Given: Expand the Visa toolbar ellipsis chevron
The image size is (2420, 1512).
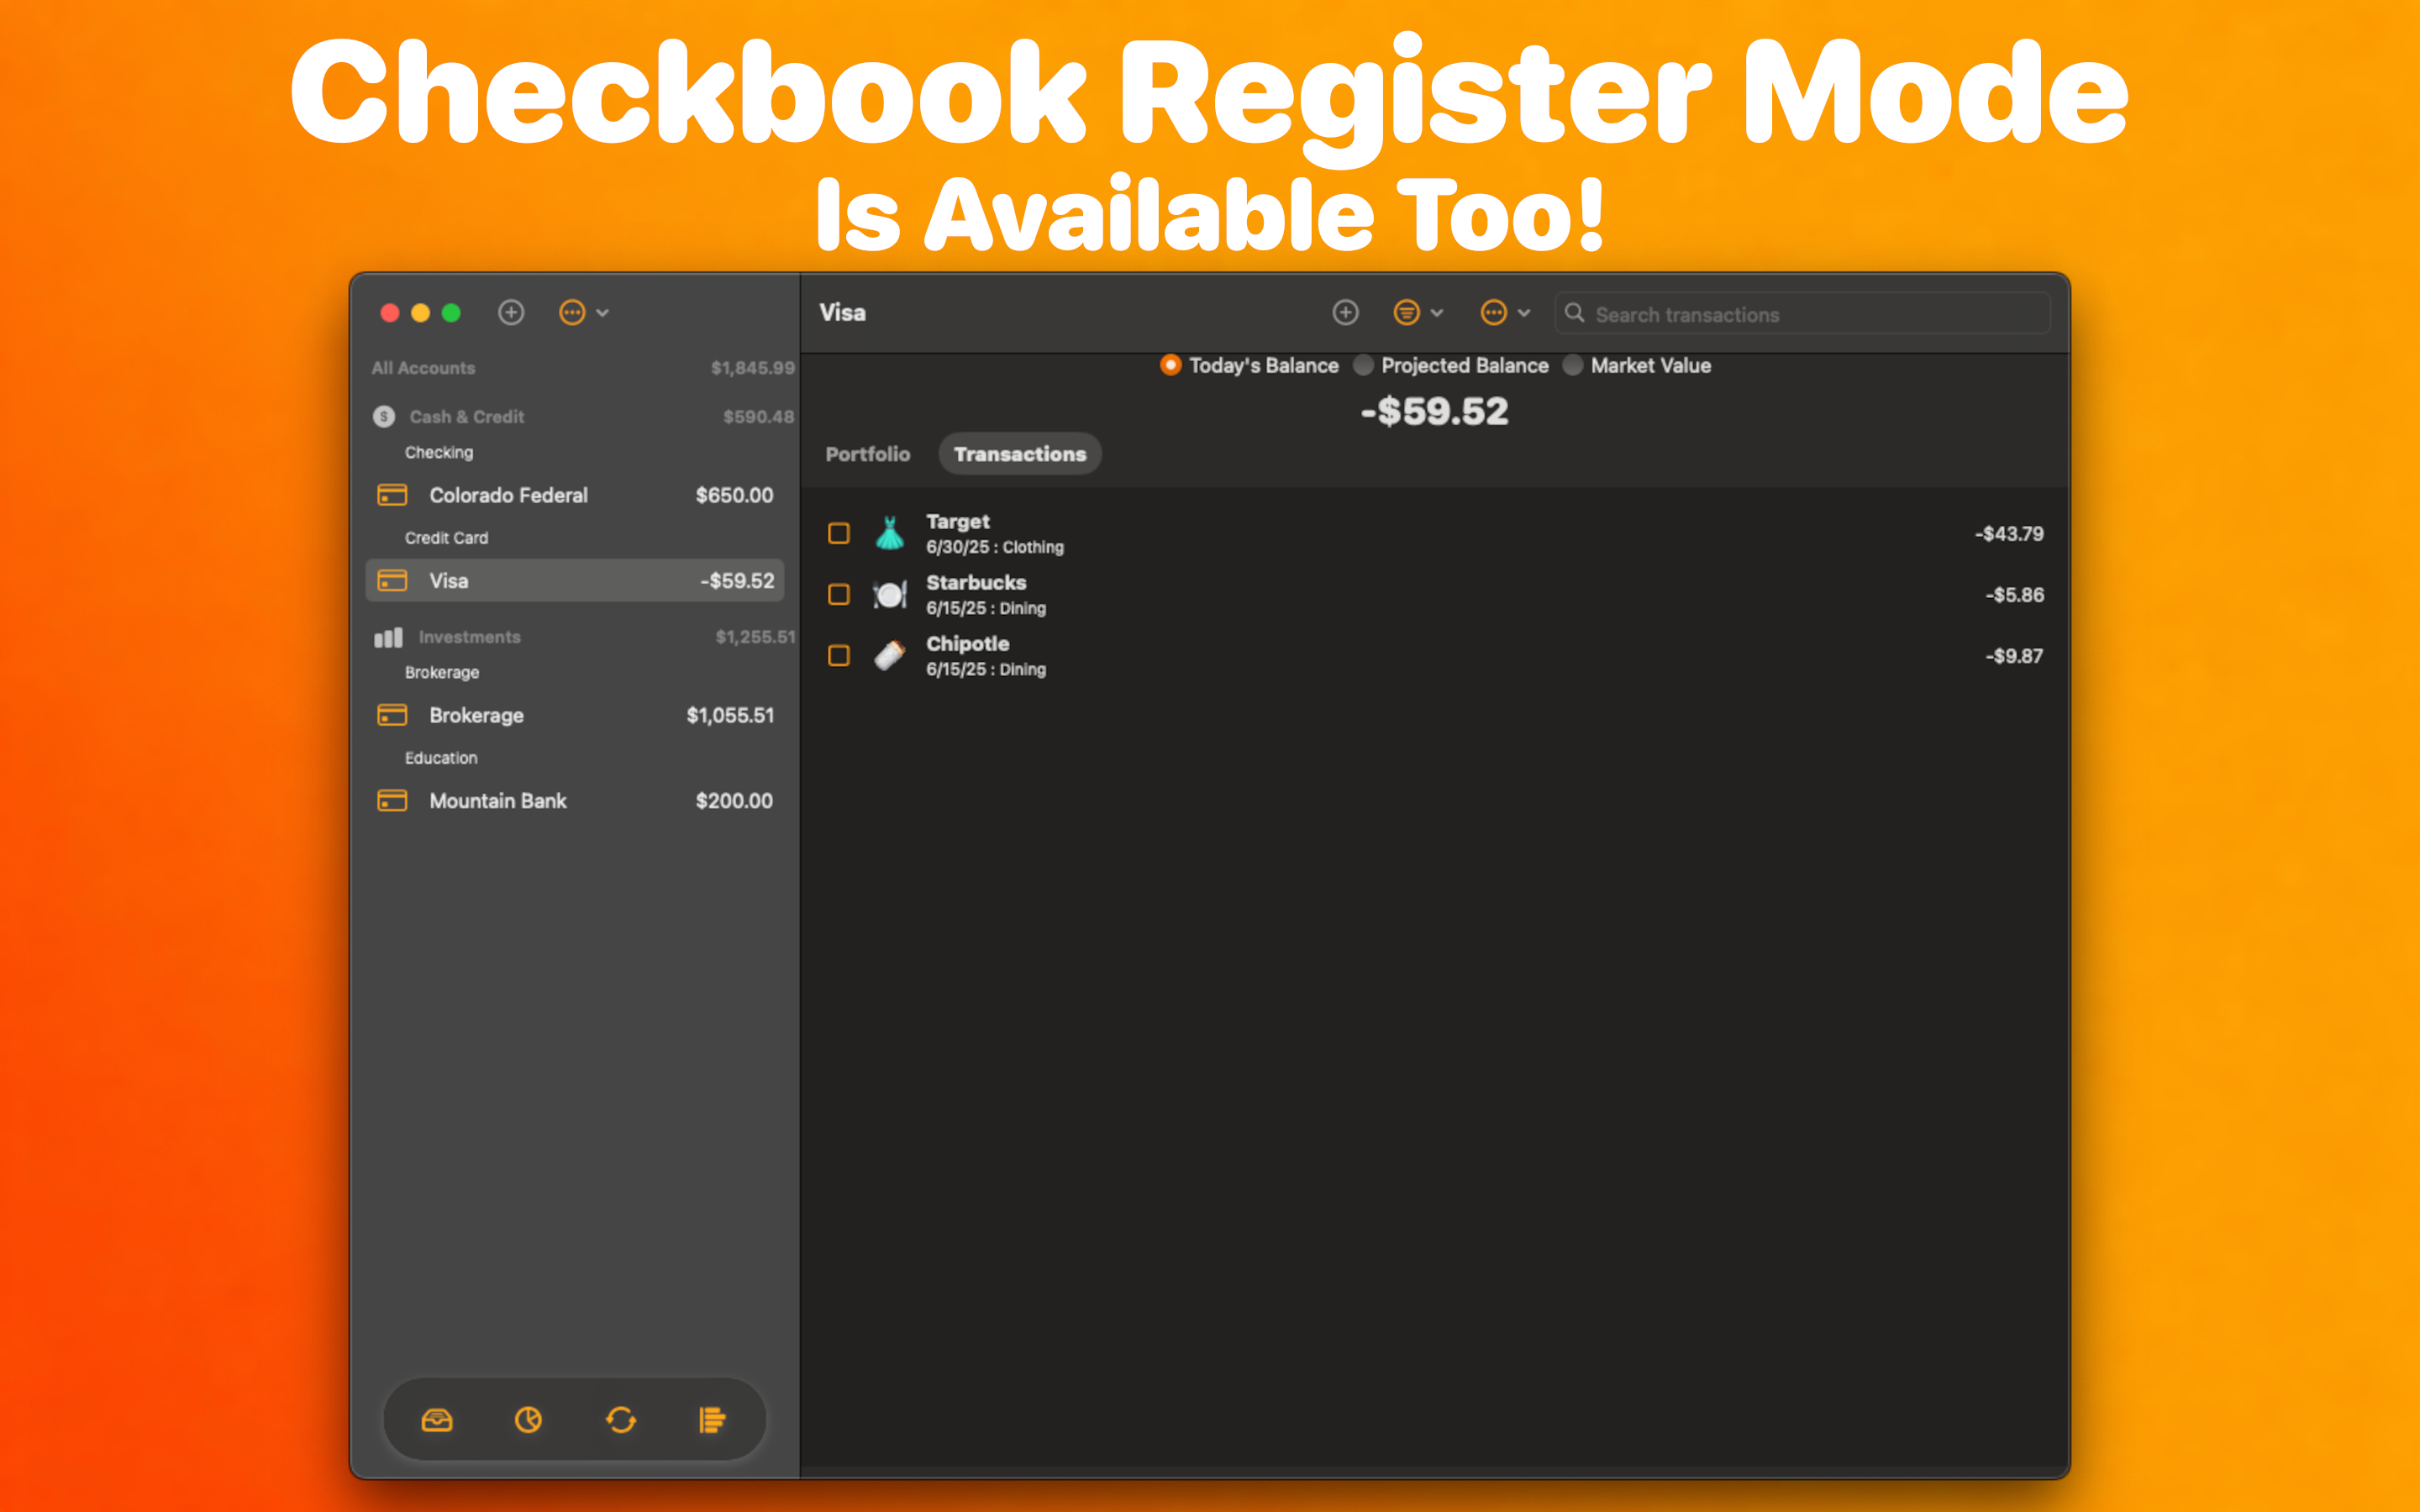Looking at the screenshot, I should pos(1524,313).
